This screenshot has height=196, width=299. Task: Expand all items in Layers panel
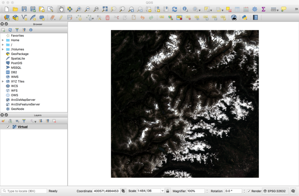41,121
